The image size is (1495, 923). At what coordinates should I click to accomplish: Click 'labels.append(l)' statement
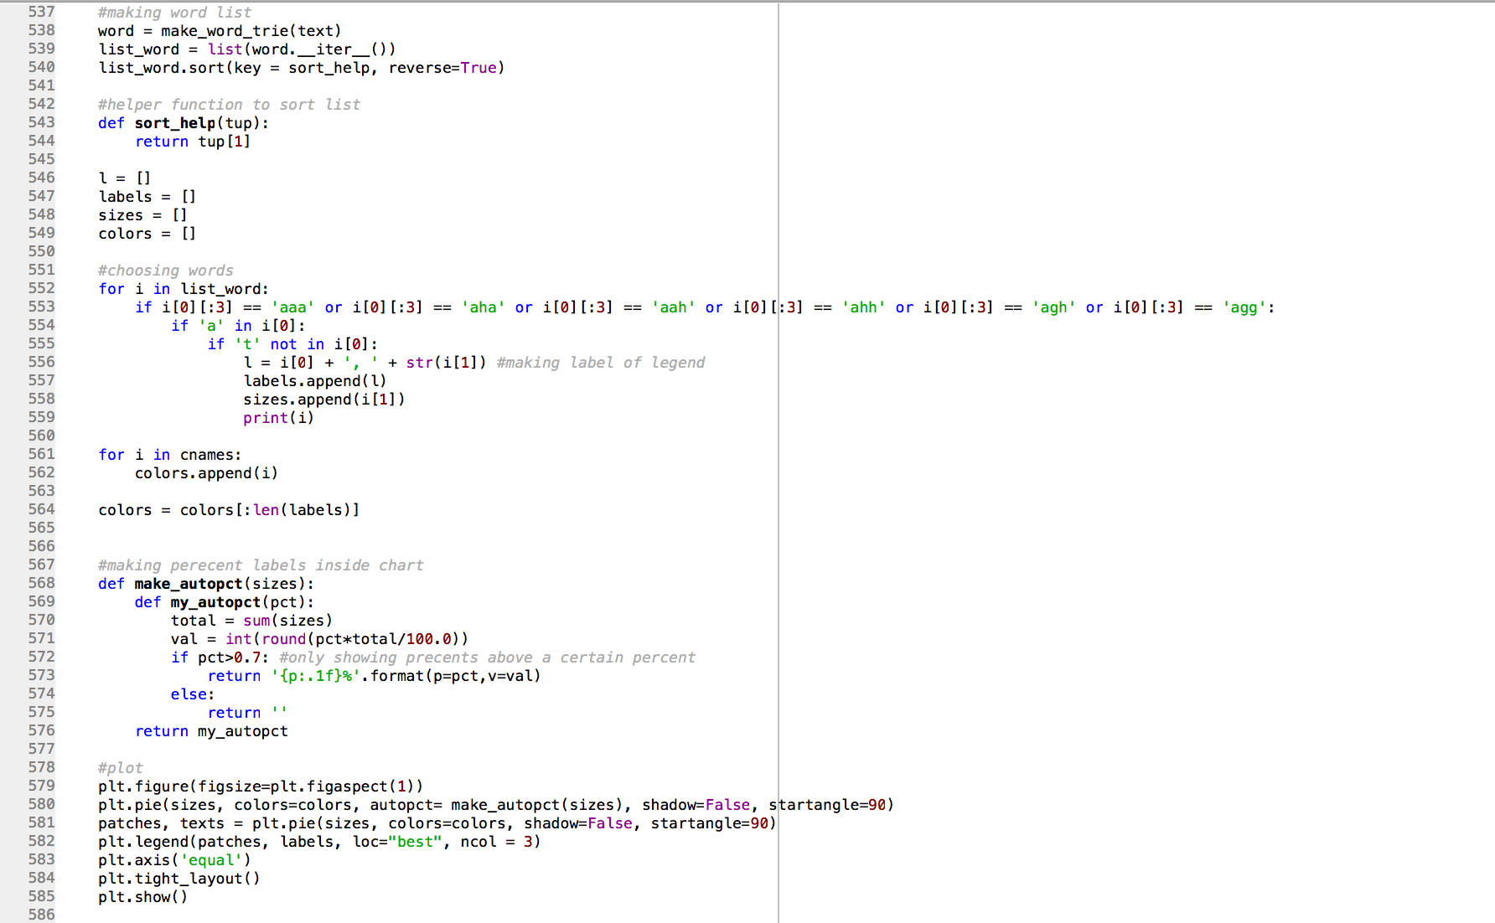tap(315, 381)
